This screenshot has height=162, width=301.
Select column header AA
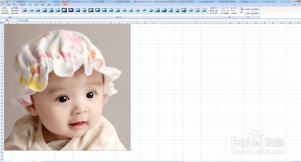coord(230,23)
